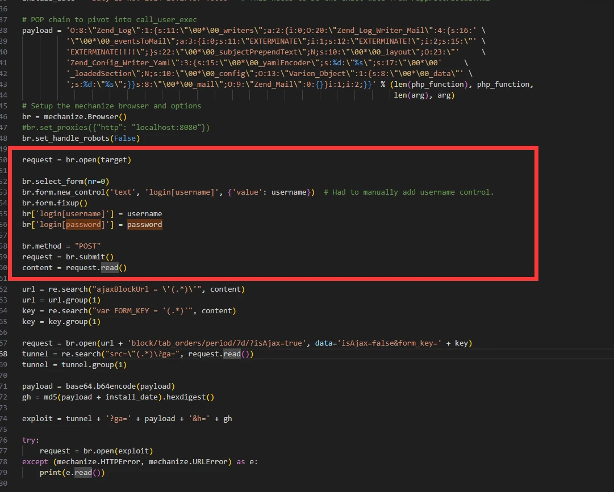The image size is (614, 492).
Task: Click the 'key = key.group(1)' line
Action: pos(61,322)
